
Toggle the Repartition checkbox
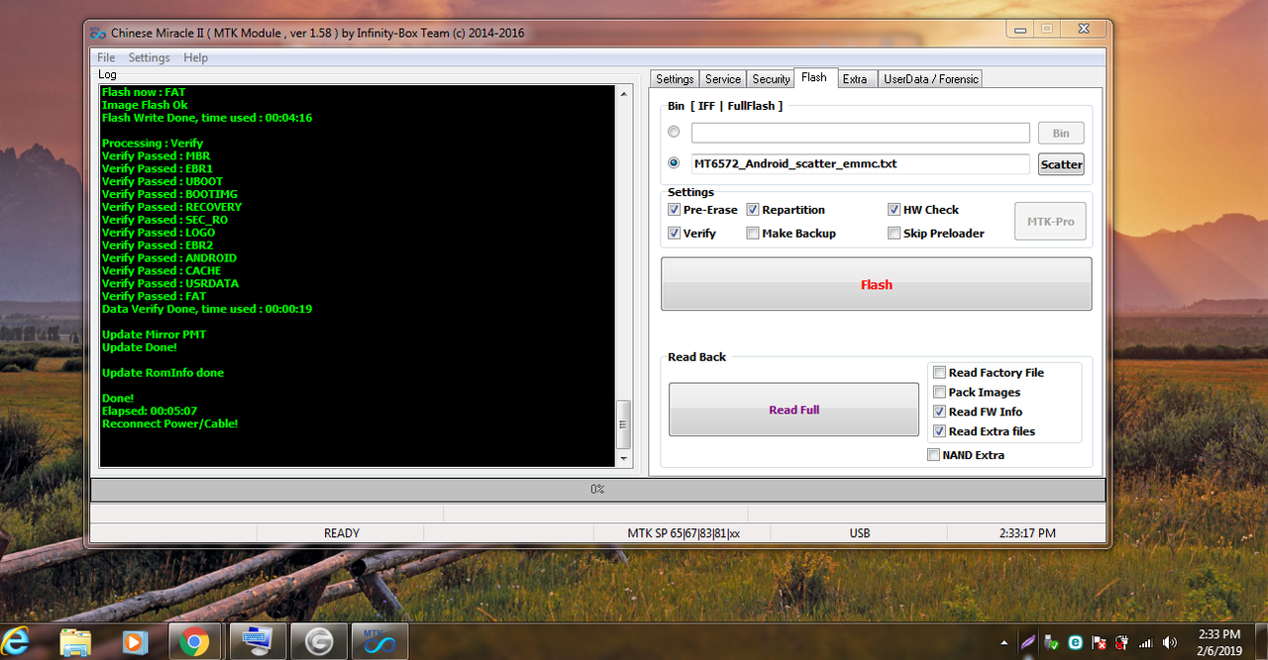tap(753, 210)
